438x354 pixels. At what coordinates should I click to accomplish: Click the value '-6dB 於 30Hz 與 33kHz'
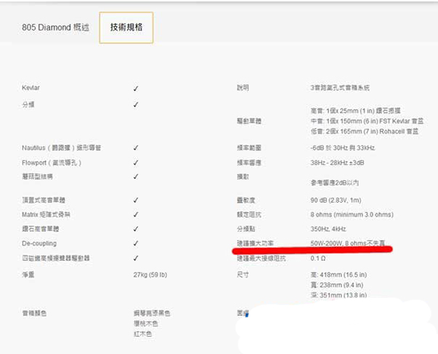coord(342,148)
